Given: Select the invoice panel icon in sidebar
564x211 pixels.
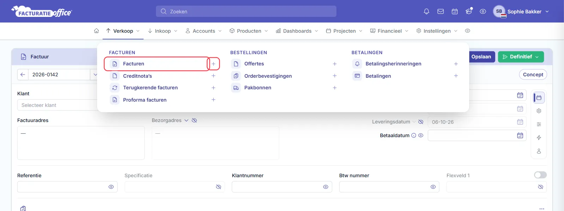Looking at the screenshot, I should pyautogui.click(x=539, y=97).
